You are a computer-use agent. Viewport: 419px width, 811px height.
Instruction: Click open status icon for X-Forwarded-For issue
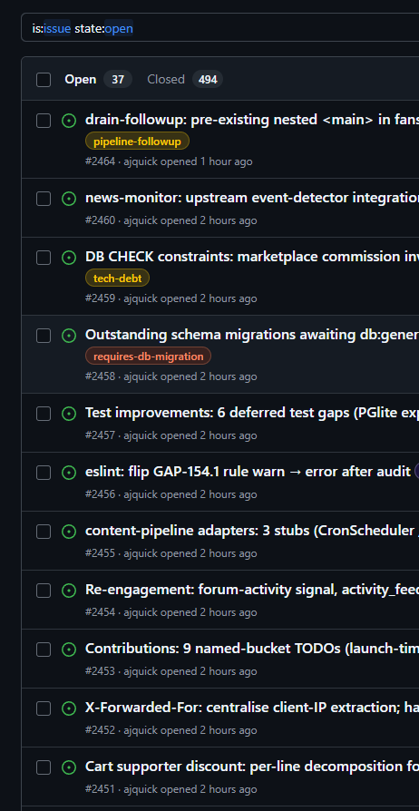point(69,708)
